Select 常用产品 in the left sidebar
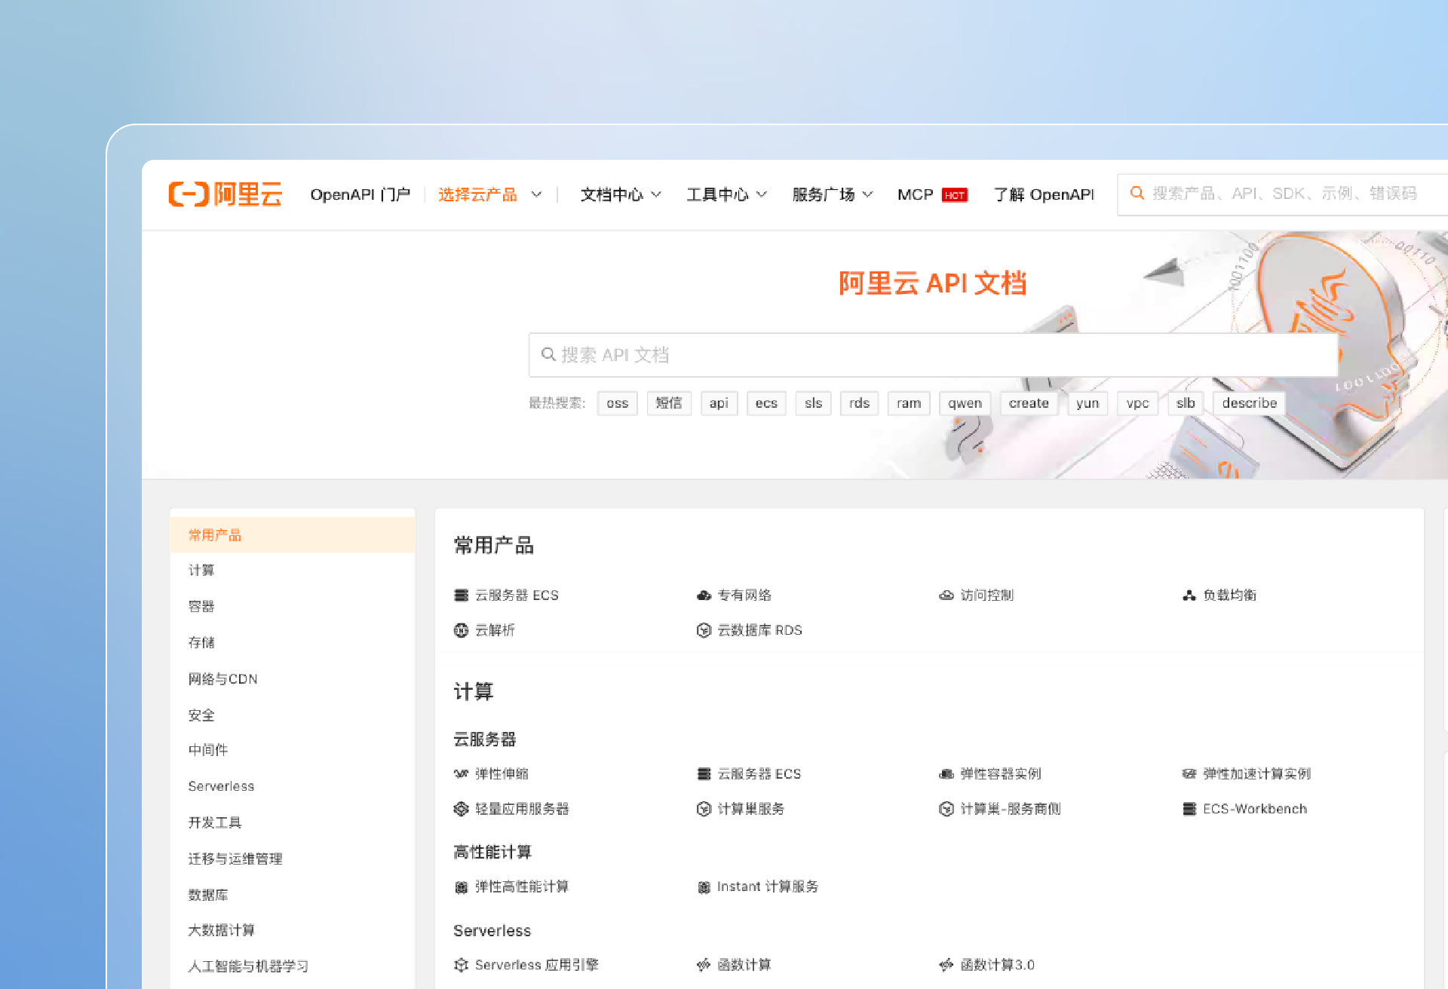 pos(293,535)
